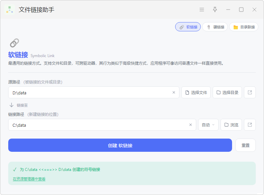This screenshot has width=264, height=195.
Task: Open the 在资源管理器中查看 link
Action: (29, 179)
